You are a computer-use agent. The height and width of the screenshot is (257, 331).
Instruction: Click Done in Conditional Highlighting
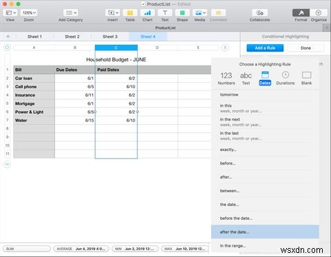pos(305,48)
